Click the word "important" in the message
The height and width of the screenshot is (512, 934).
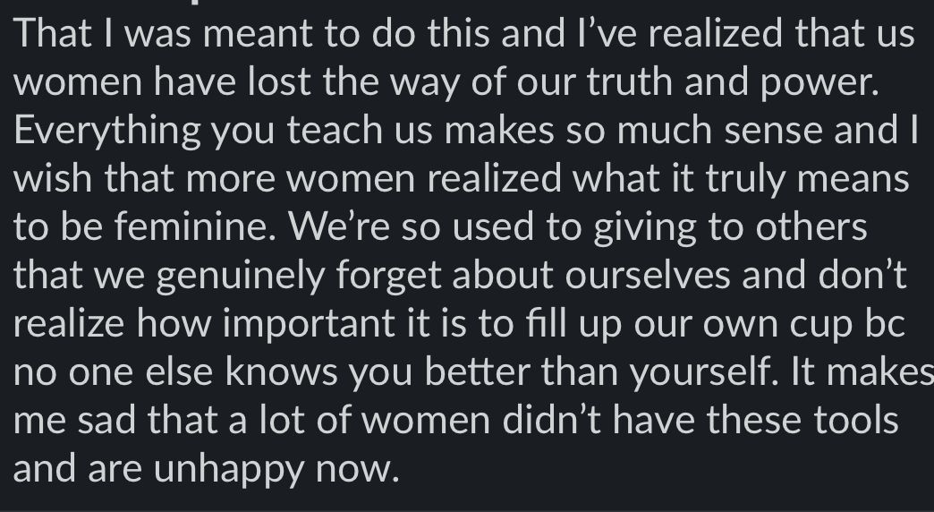(310, 325)
